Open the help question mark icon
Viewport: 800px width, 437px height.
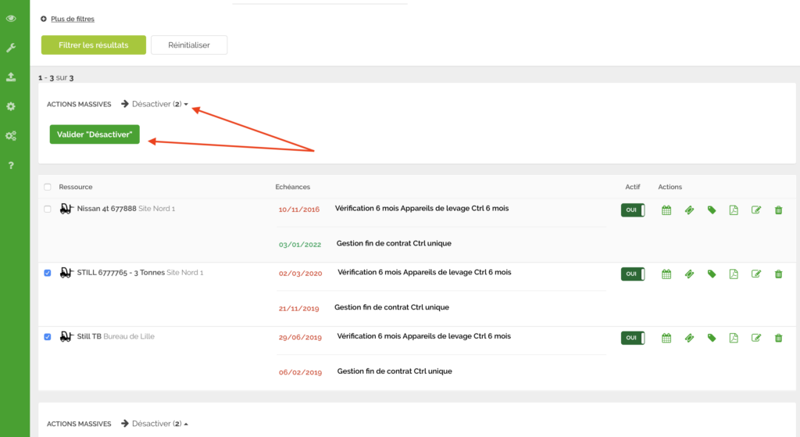11,165
